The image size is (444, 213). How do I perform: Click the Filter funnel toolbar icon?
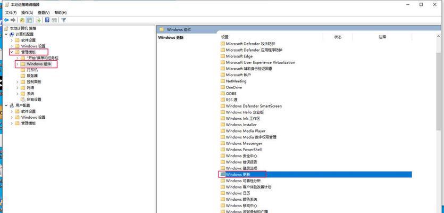click(x=63, y=20)
